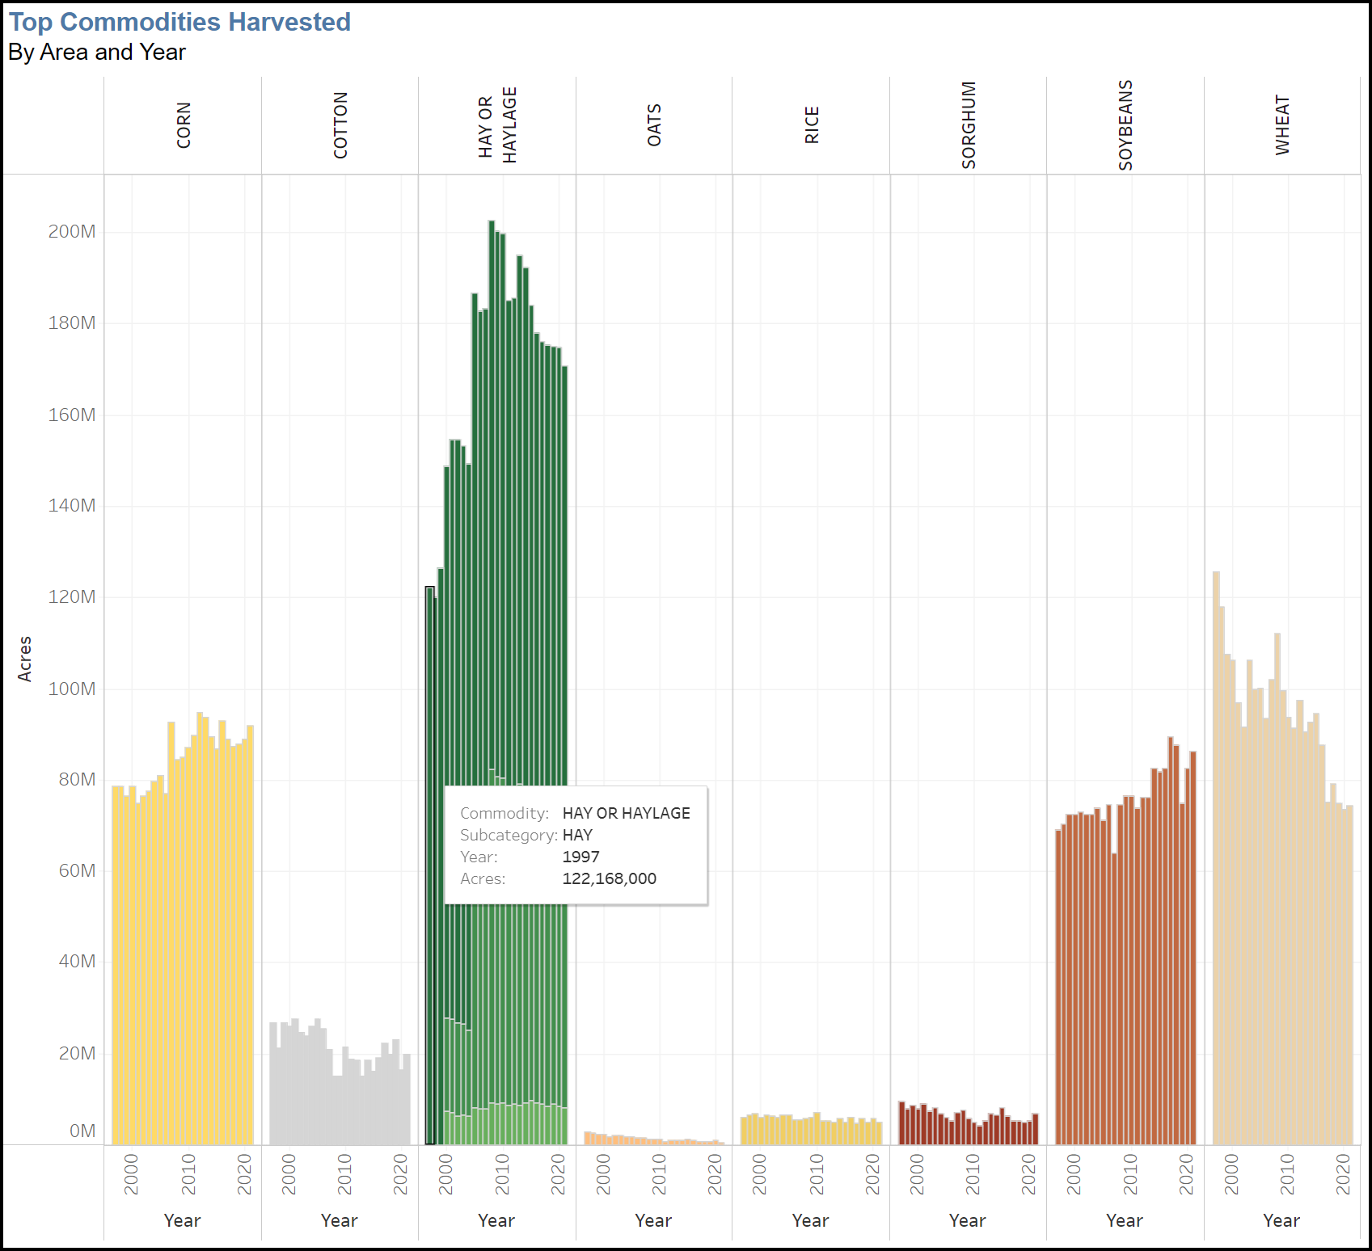The image size is (1372, 1251).
Task: Click the 'Subcategory:' label in the tooltip
Action: point(509,835)
